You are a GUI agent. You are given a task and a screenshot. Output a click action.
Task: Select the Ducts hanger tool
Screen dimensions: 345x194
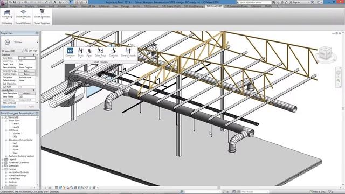(x=81, y=52)
